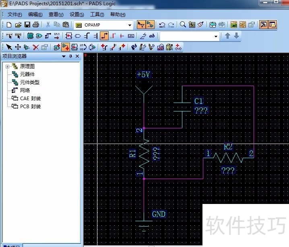
Task: Toggle the Design toolbar button
Action: 150,25
